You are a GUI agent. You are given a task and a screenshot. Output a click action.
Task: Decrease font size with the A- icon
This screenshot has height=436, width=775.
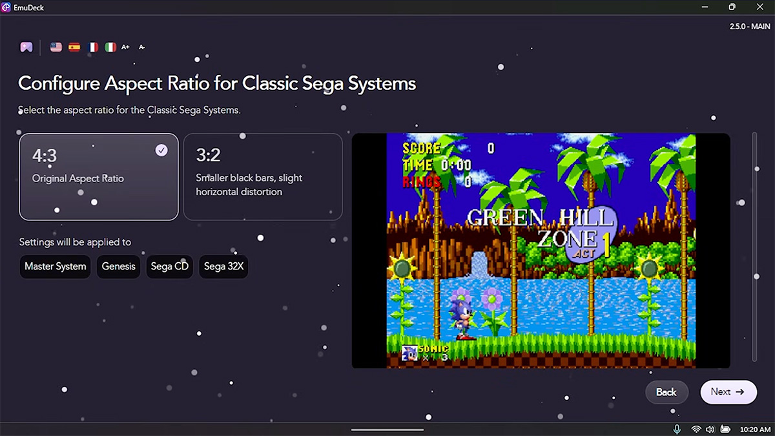[141, 47]
